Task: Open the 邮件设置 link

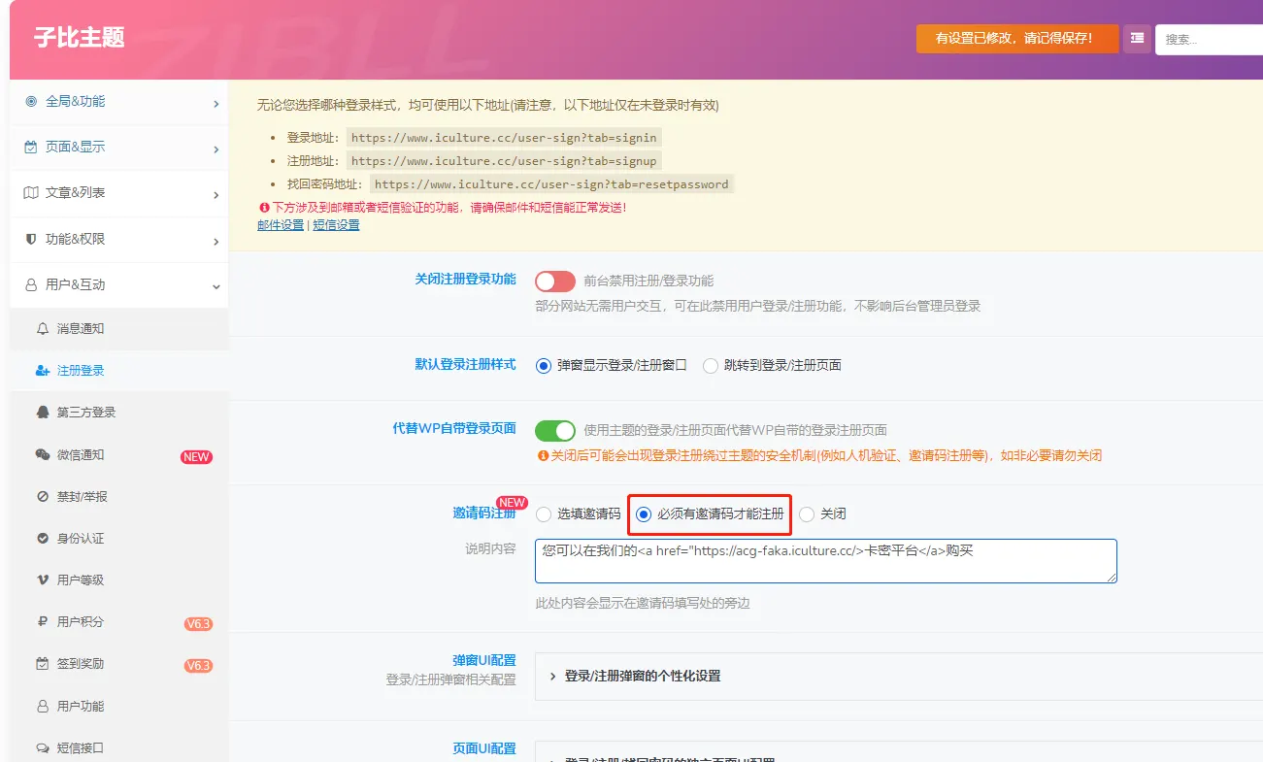Action: pos(281,225)
